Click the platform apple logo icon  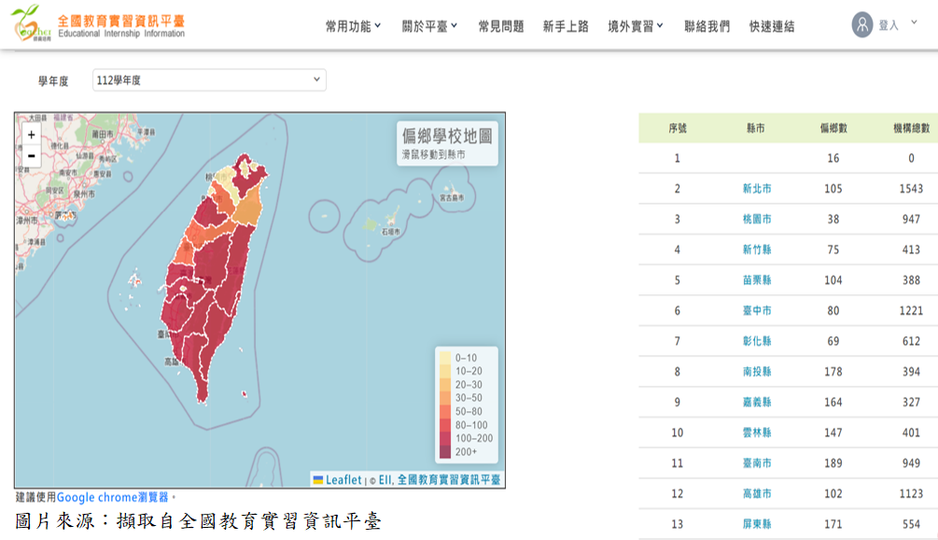tap(26, 22)
